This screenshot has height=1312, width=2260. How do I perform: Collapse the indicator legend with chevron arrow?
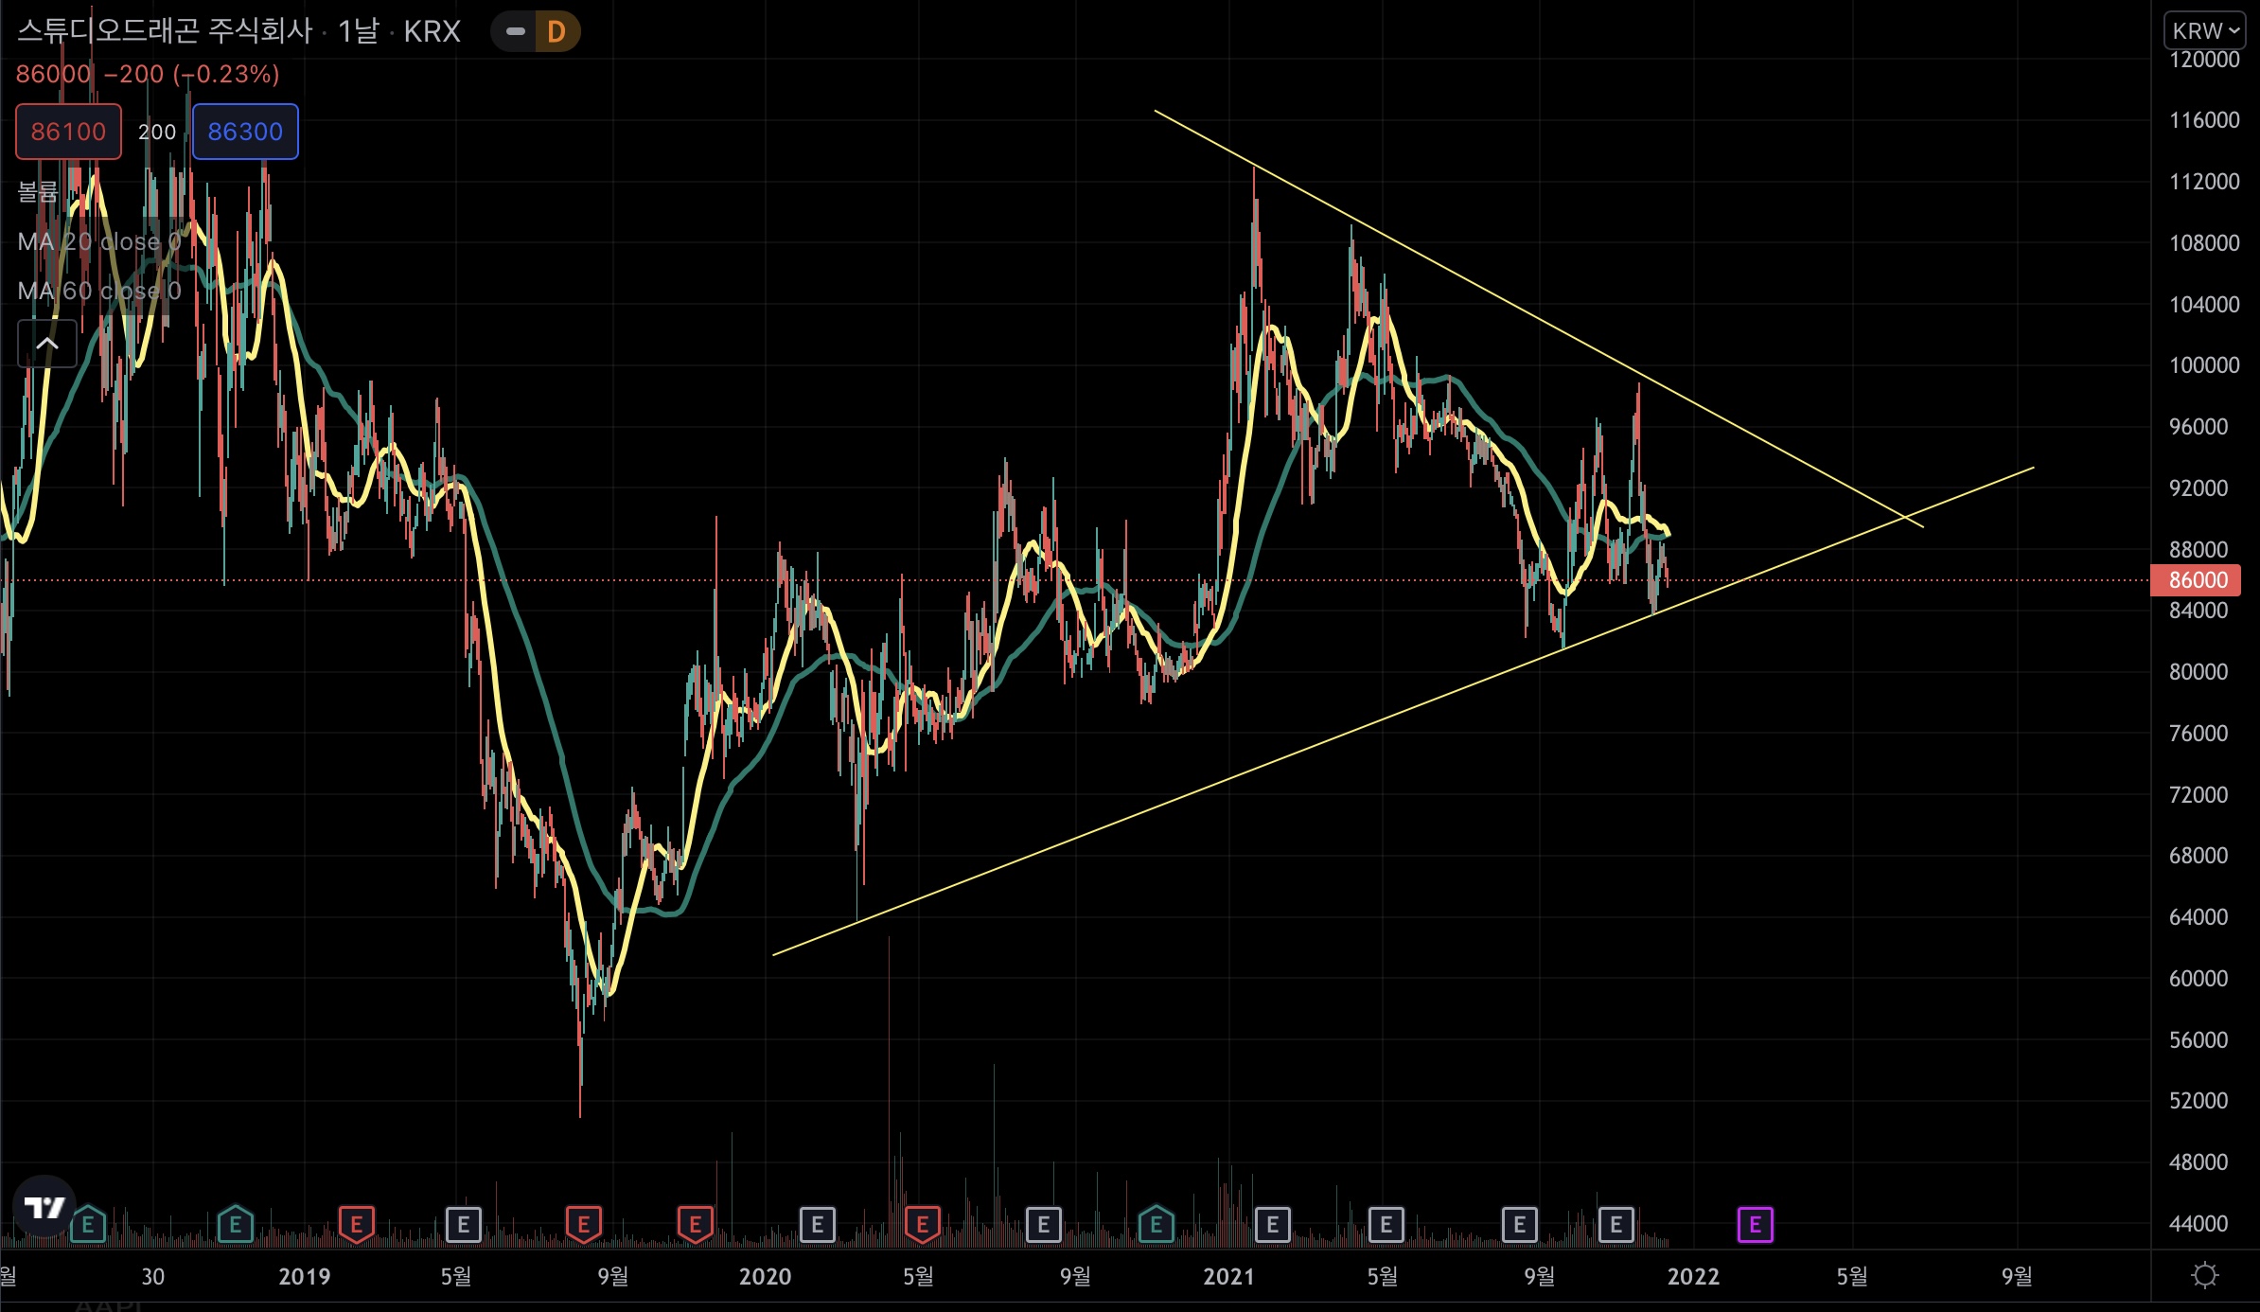click(47, 344)
